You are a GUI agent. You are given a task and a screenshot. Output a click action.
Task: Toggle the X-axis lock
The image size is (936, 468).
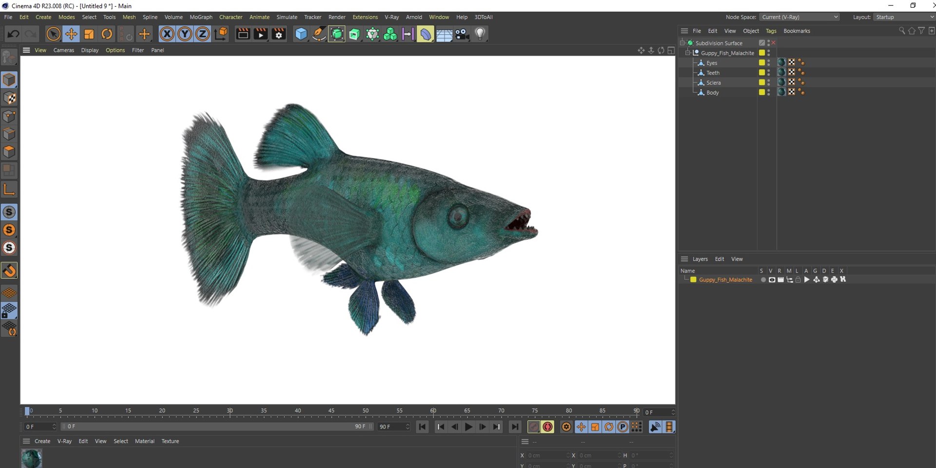[x=167, y=34]
